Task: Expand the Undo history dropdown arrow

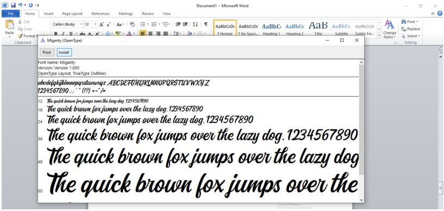Action: [25, 5]
